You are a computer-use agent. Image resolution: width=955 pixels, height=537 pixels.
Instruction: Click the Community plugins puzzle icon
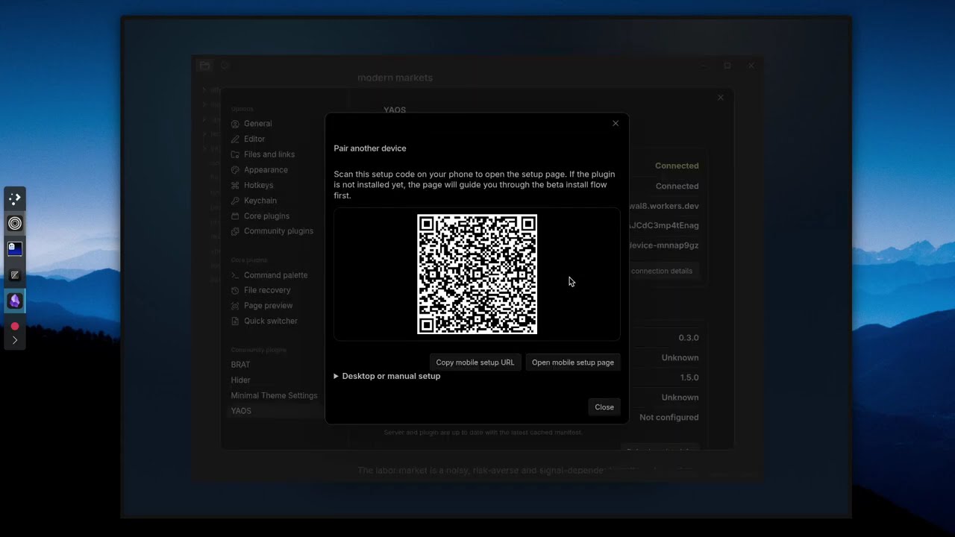click(x=235, y=231)
